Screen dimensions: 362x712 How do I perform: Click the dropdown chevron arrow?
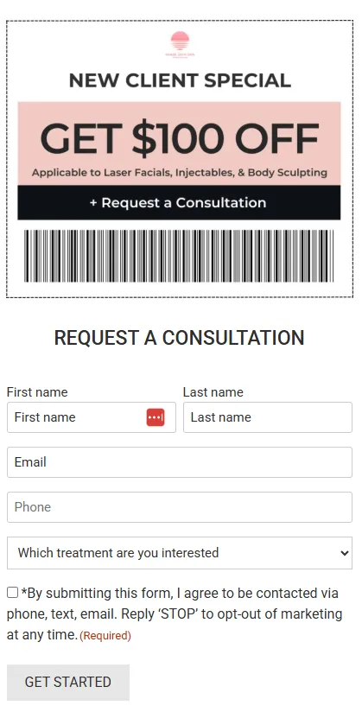345,553
